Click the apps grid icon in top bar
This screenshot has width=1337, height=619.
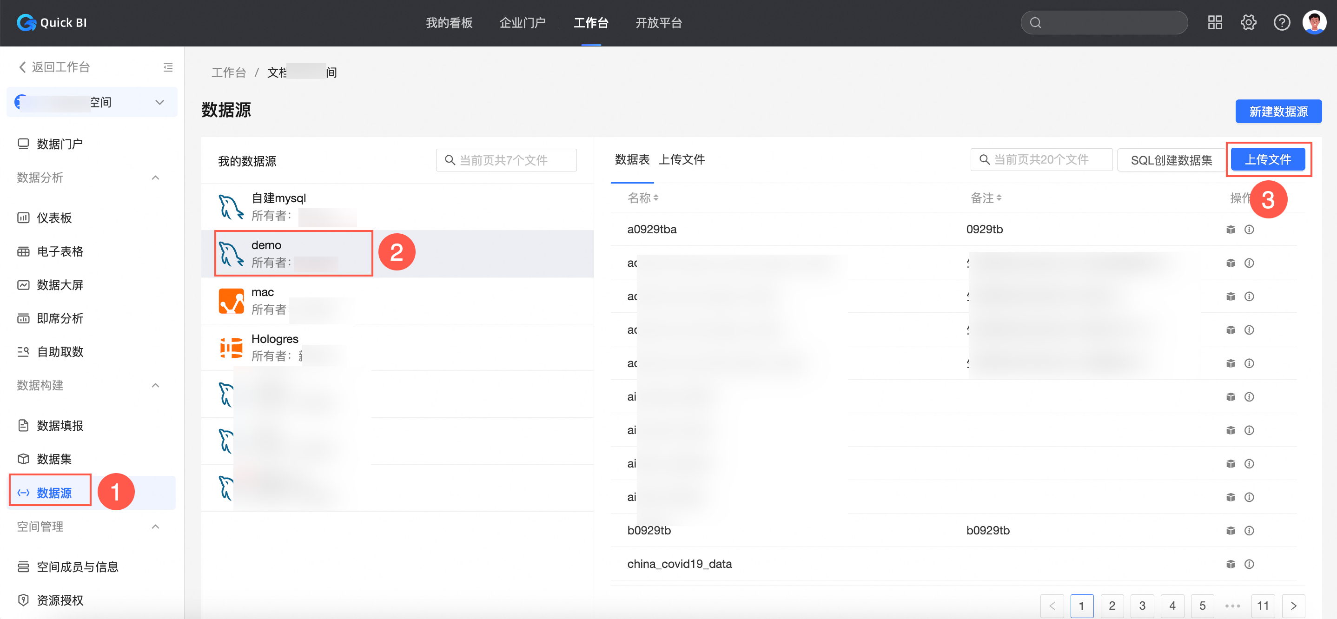pyautogui.click(x=1215, y=23)
